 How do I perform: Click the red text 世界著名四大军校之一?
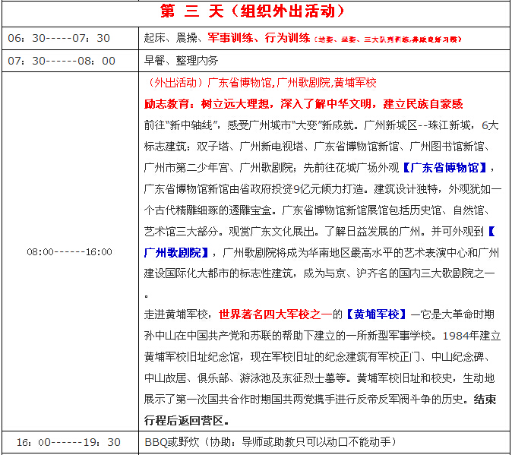pyautogui.click(x=276, y=314)
